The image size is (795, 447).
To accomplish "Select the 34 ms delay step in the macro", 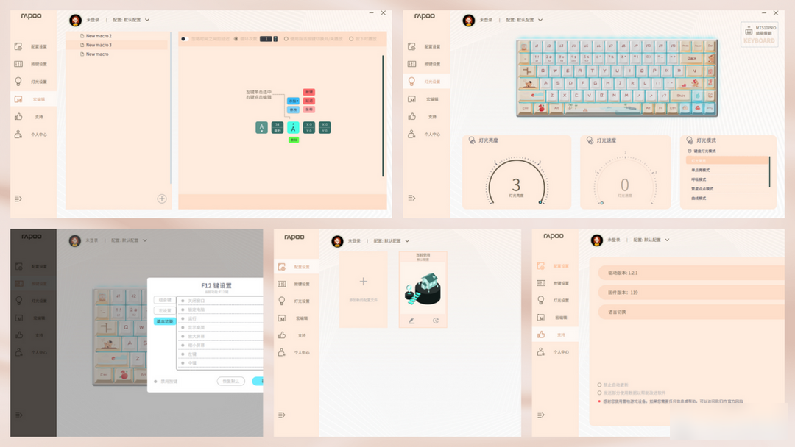I will 278,128.
